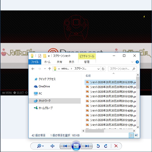
Task: Click the search magnifier icon
Action: pyautogui.click(x=134, y=69)
